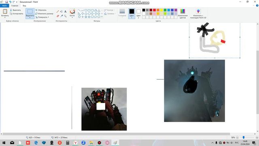Choose the Triangle shape
The height and width of the screenshot is (146, 259).
[99, 10]
